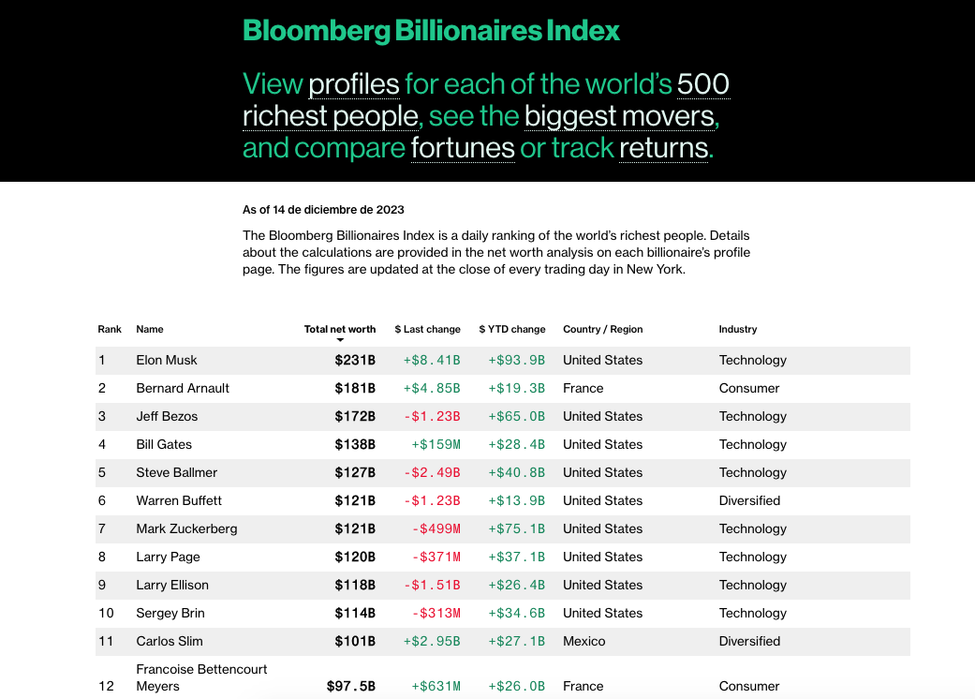Select Jeff Bezos in the ranking

[x=167, y=416]
